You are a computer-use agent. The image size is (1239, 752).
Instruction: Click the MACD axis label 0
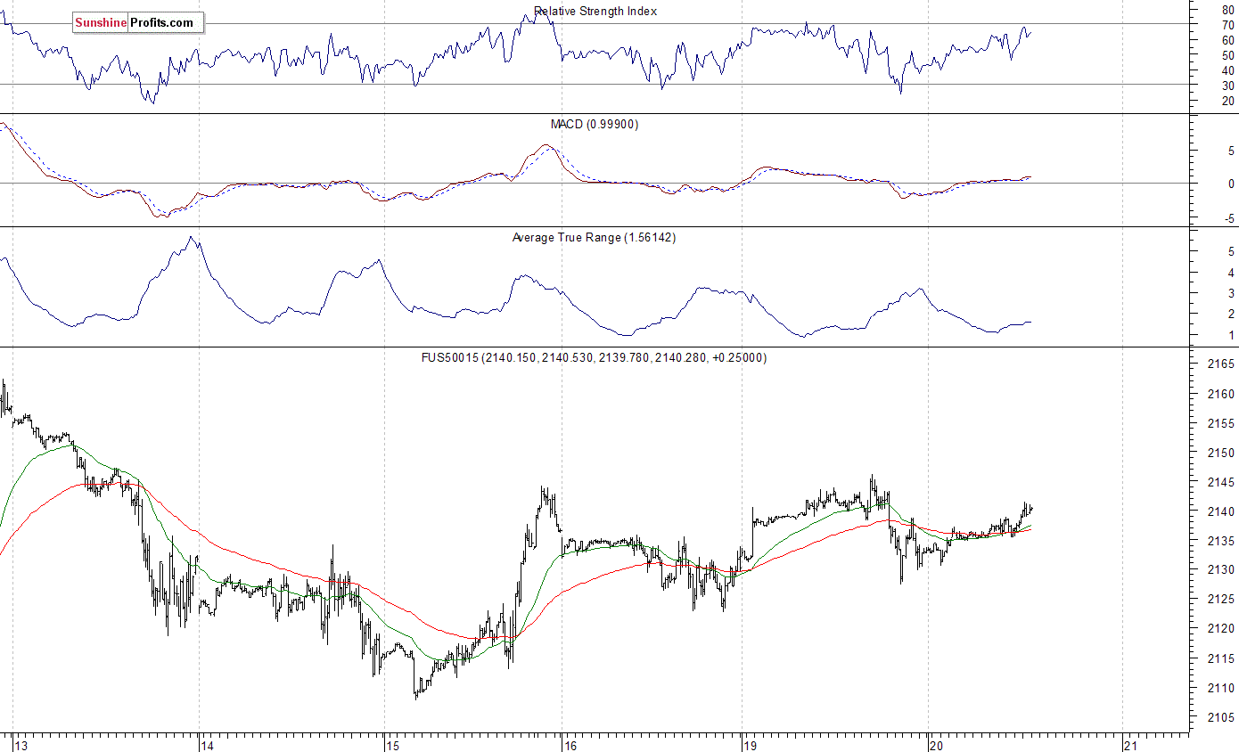[1231, 184]
